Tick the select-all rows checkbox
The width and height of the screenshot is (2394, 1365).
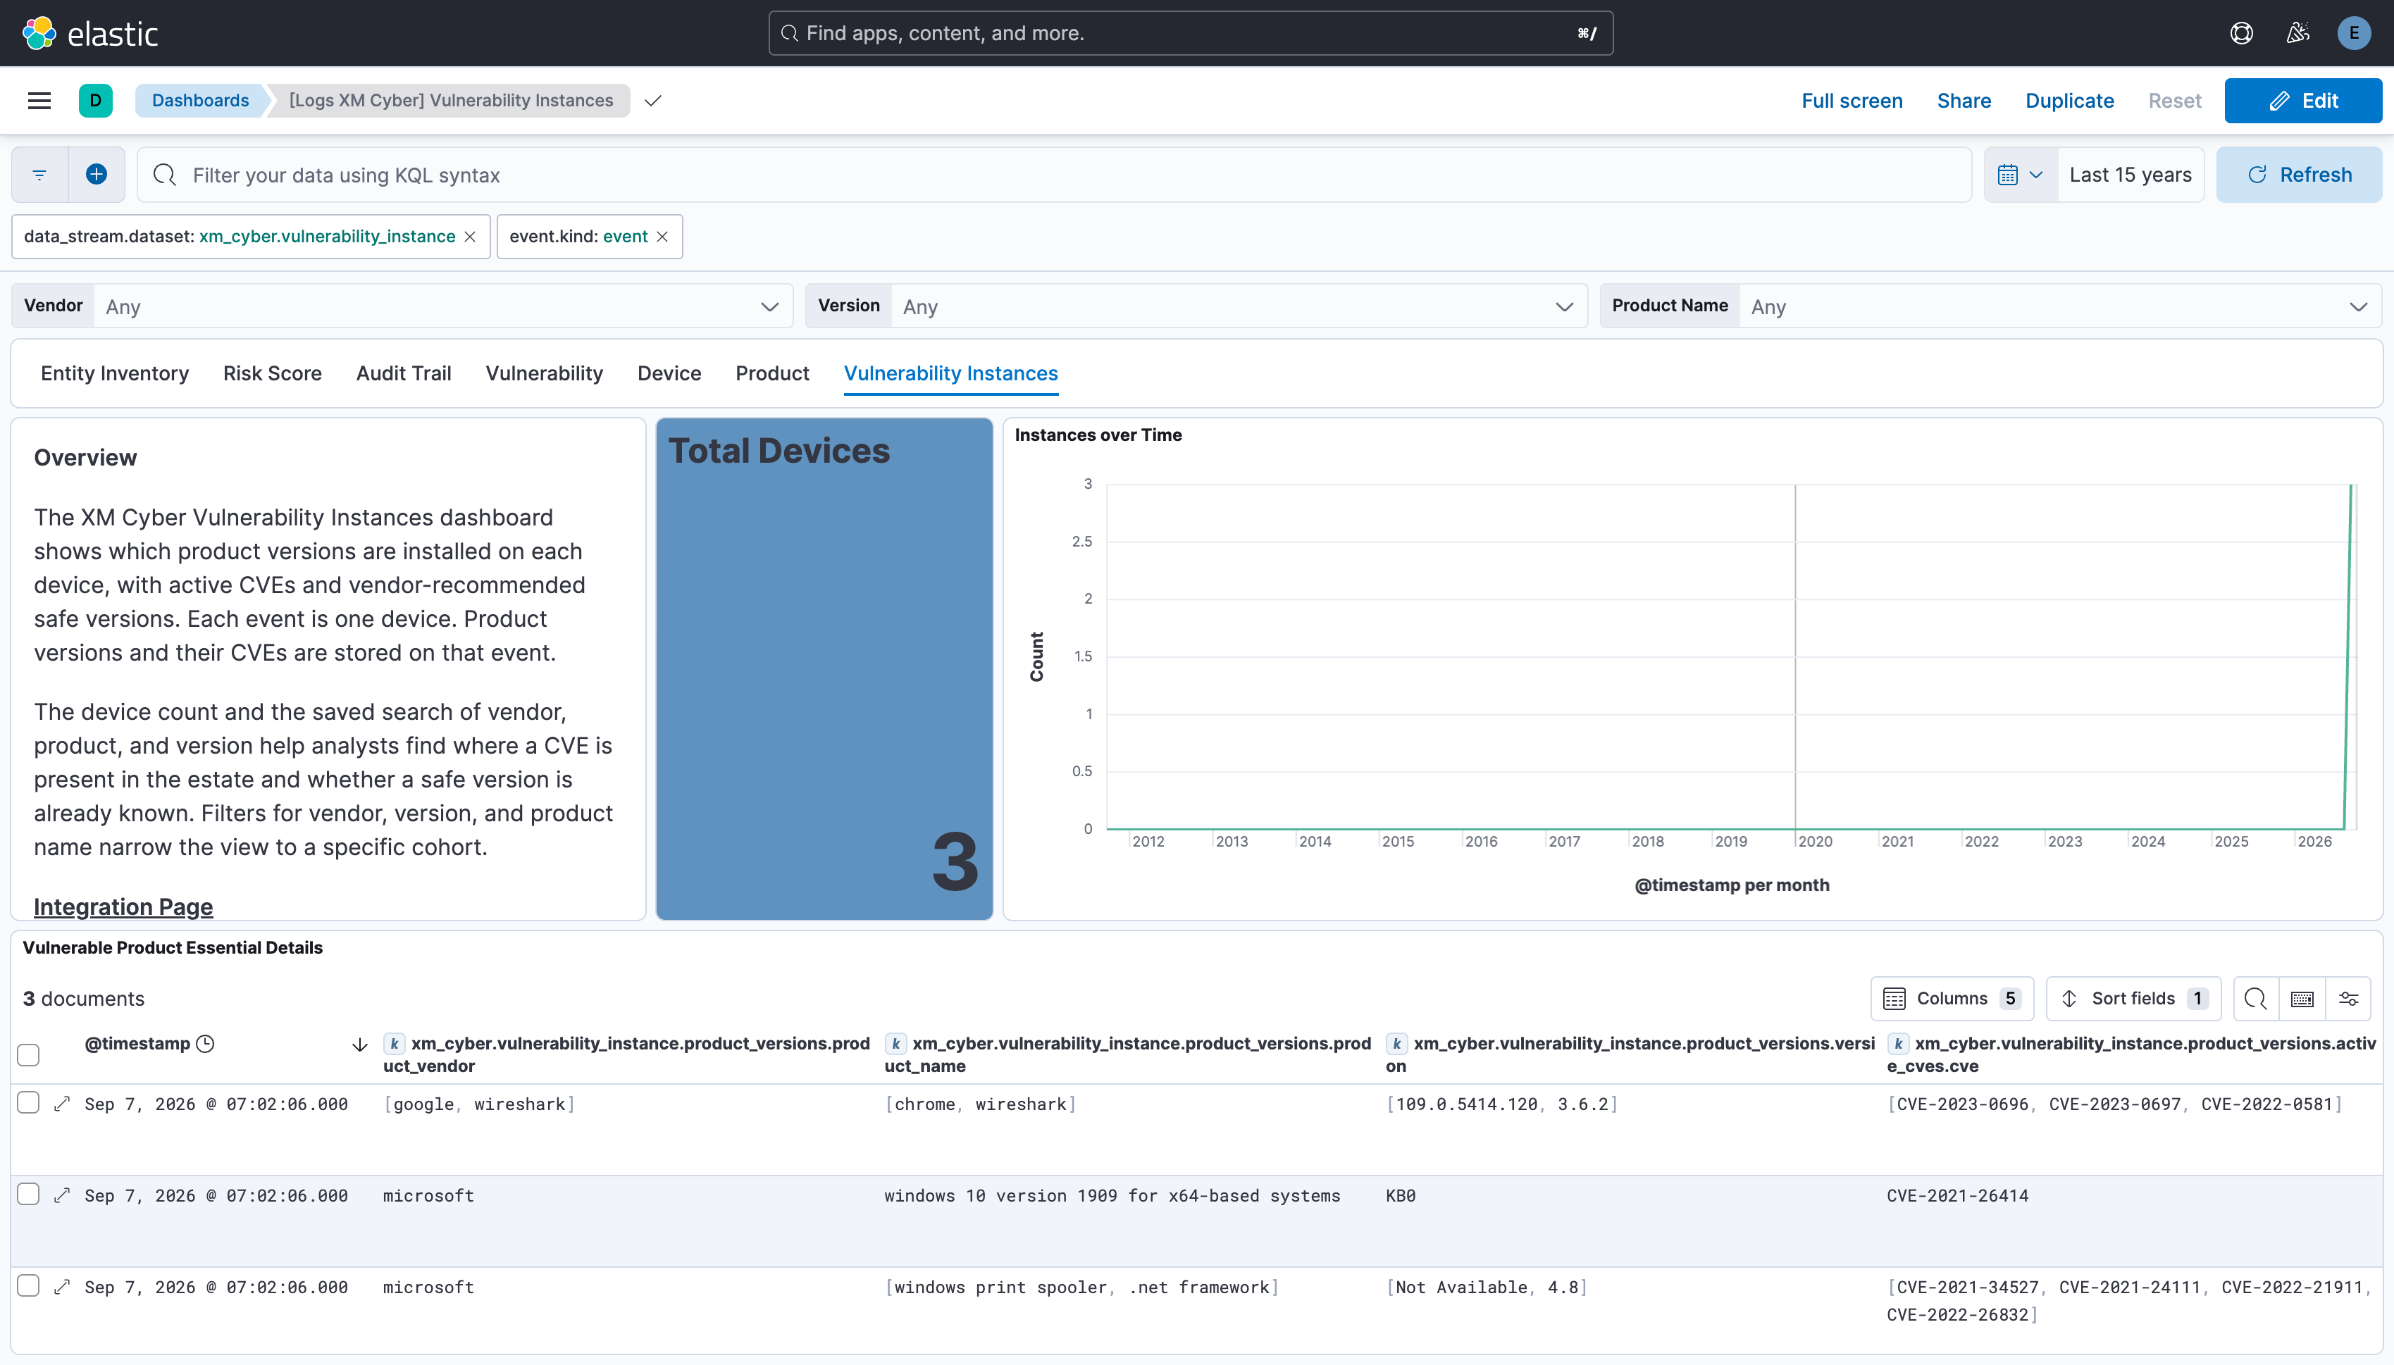click(29, 1054)
